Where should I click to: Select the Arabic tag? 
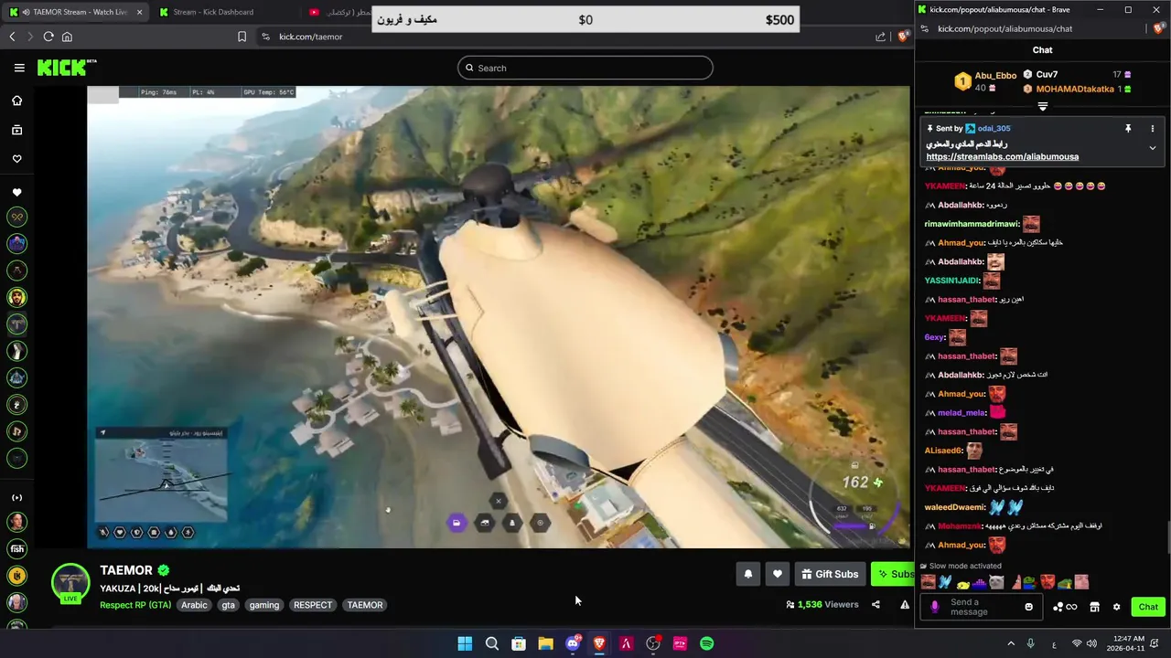coord(194,605)
